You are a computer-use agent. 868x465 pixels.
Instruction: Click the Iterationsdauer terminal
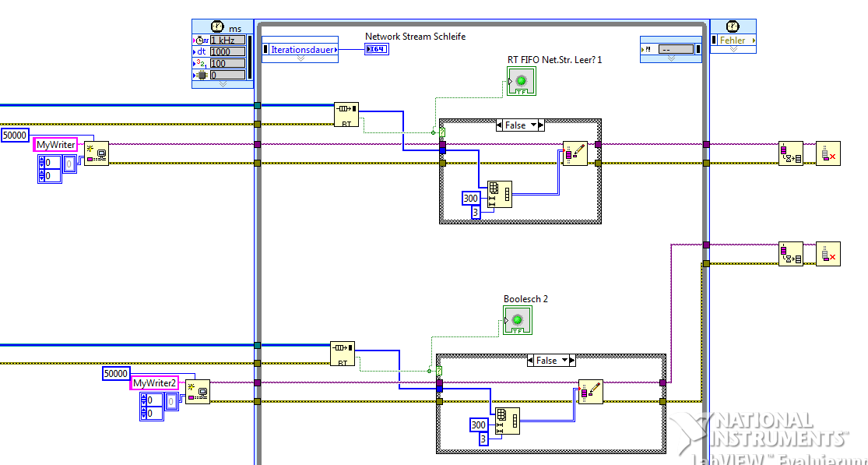click(x=304, y=49)
